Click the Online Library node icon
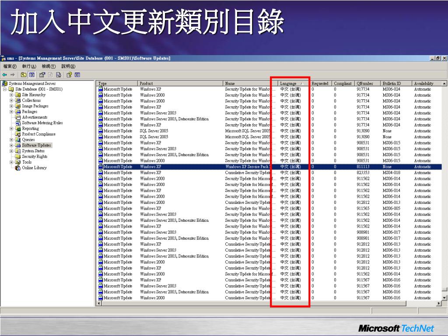 click(17, 168)
